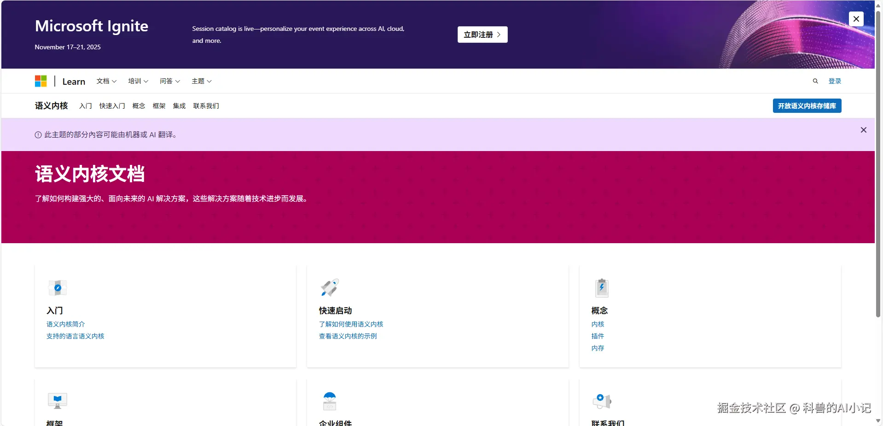The image size is (883, 426).
Task: Expand the 主题 dropdown menu
Action: pos(202,81)
